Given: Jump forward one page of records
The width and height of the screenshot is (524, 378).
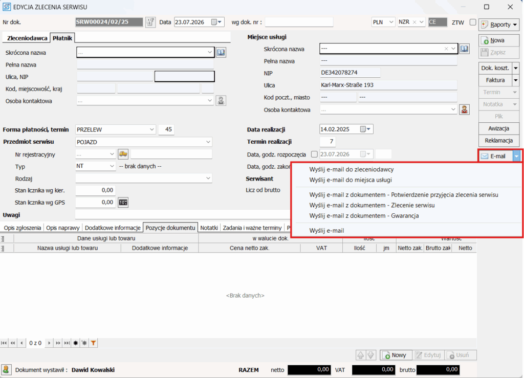Looking at the screenshot, I should click(58, 343).
